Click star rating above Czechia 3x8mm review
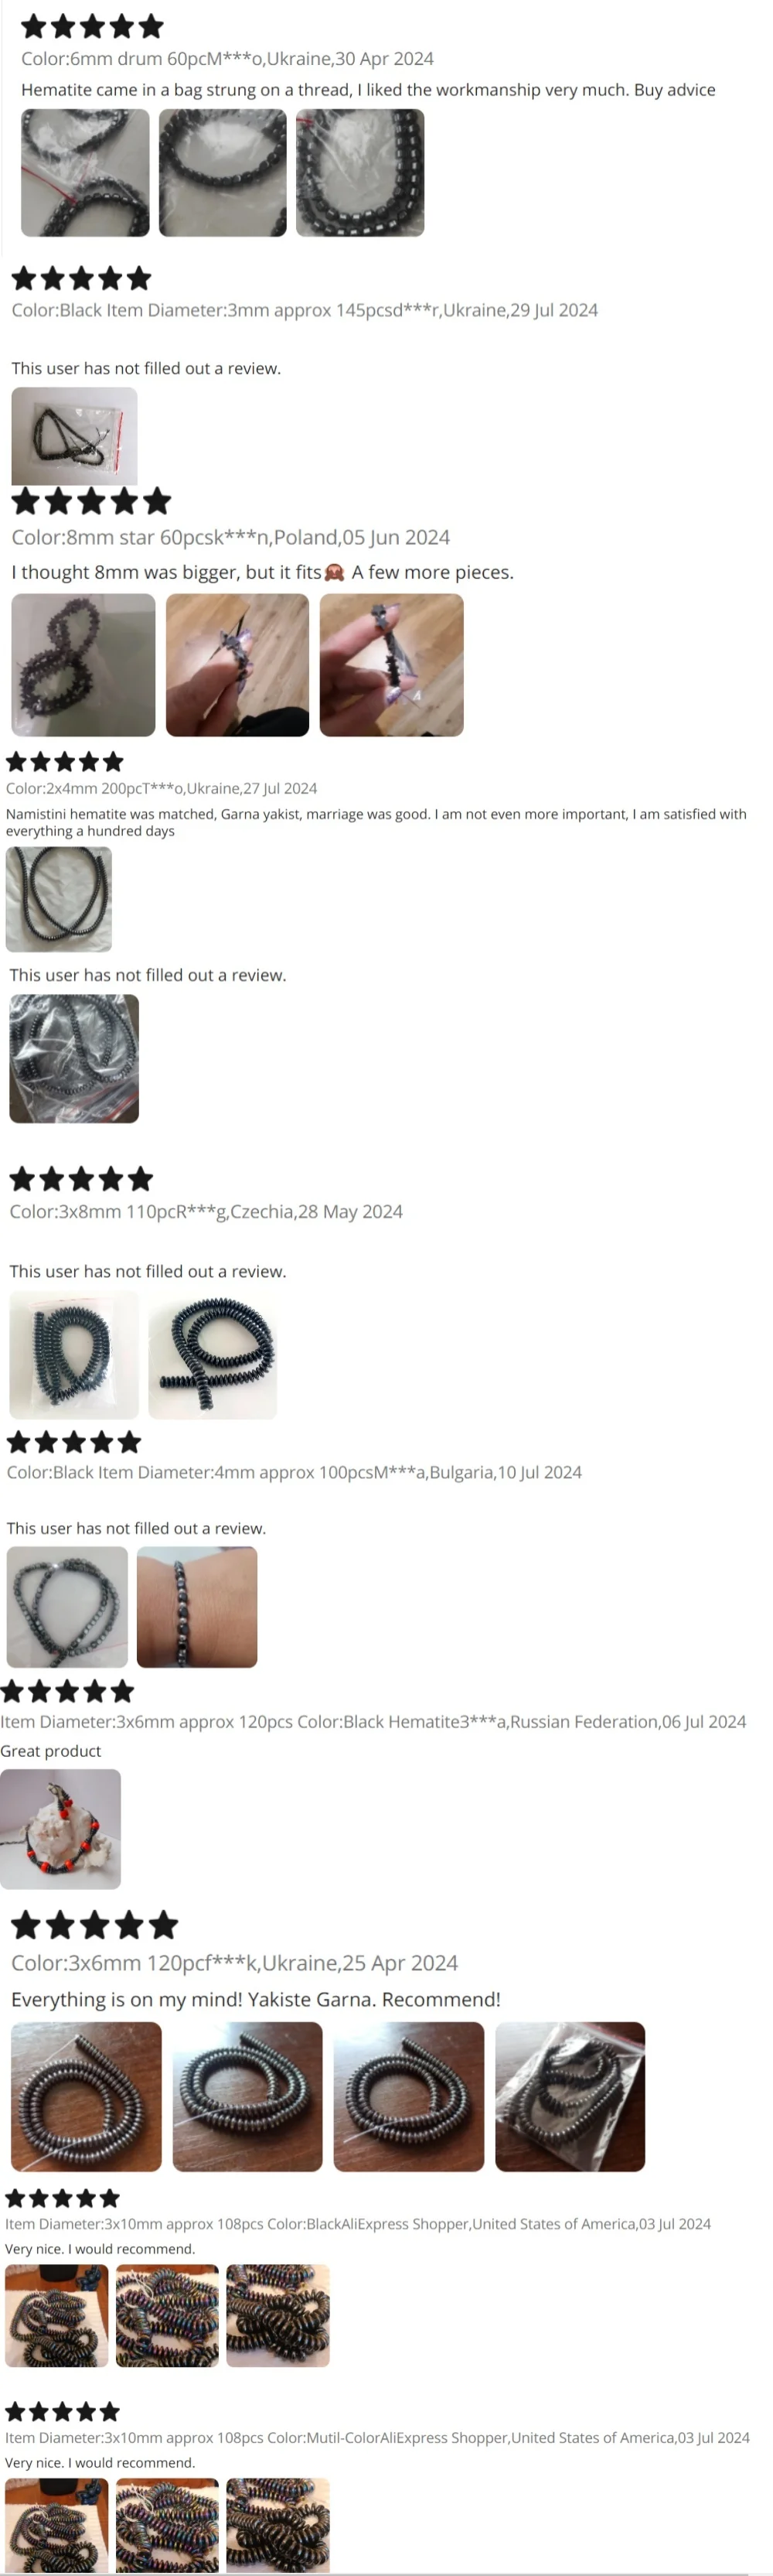This screenshot has height=2576, width=773. 81,1179
